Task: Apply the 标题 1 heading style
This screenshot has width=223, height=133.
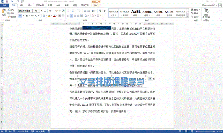Action: pyautogui.click(x=136, y=13)
